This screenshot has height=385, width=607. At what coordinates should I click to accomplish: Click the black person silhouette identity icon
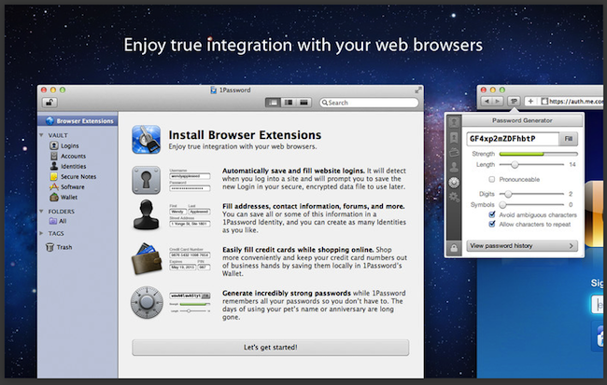146,215
